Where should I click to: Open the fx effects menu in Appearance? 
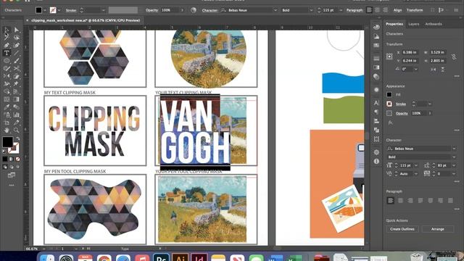click(x=390, y=123)
